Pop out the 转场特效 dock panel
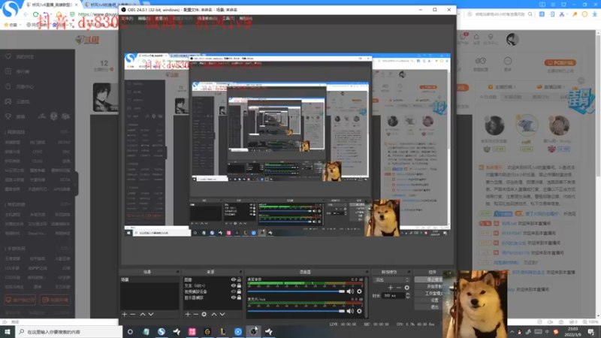This screenshot has width=601, height=338. pos(409,272)
